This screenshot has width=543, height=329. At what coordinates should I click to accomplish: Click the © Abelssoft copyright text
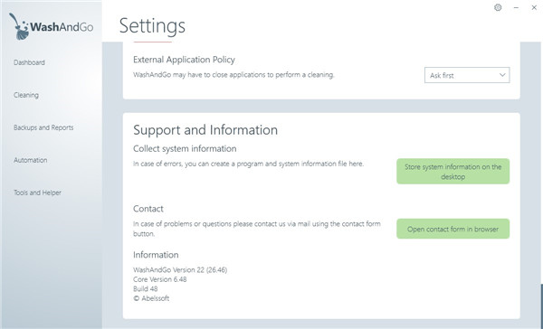pyautogui.click(x=151, y=298)
